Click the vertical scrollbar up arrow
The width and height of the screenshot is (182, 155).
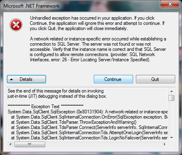[x=172, y=91]
